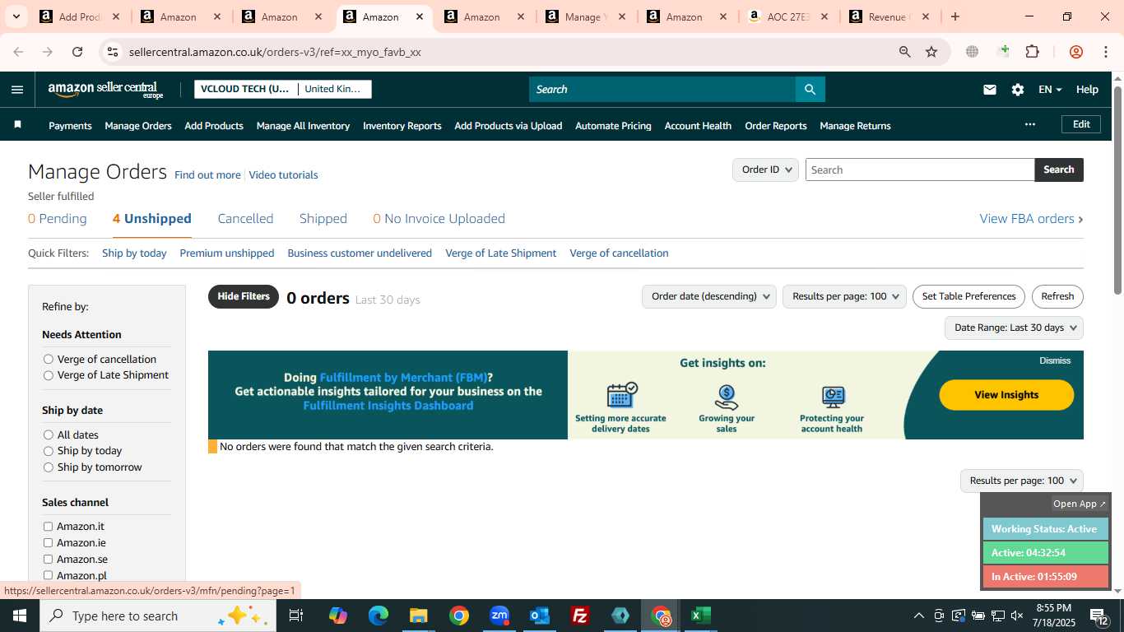Viewport: 1124px width, 632px height.
Task: Click the Set Table Preferences button
Action: (968, 296)
